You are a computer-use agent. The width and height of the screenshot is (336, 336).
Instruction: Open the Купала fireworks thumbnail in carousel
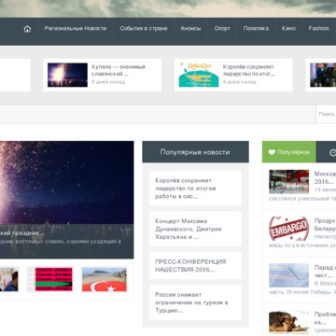point(67,75)
